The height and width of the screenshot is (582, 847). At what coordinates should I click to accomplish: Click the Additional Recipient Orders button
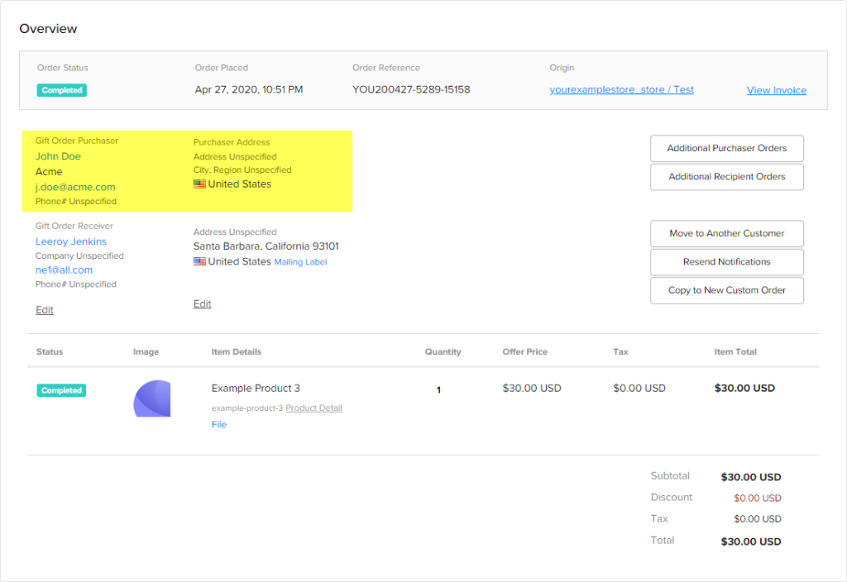726,177
